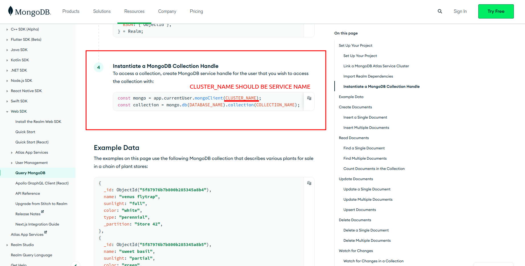Image resolution: width=525 pixels, height=266 pixels.
Task: Click the Sign In link
Action: click(460, 11)
